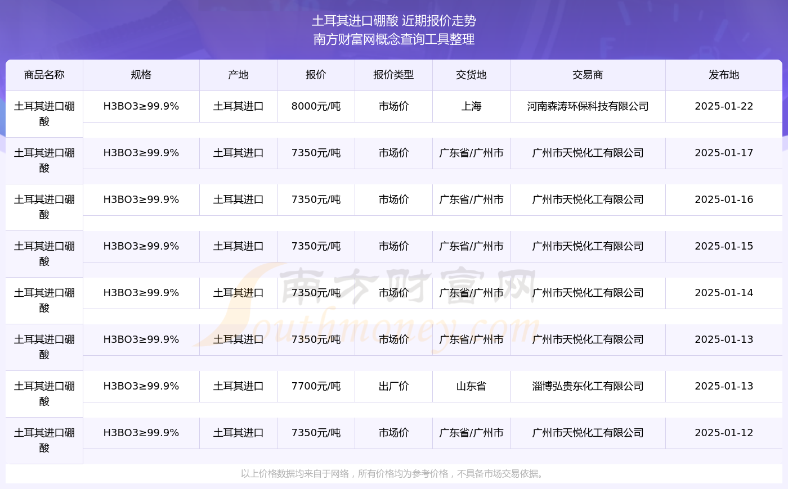Click the 商品名称 column header
This screenshot has width=788, height=489.
[x=44, y=75]
